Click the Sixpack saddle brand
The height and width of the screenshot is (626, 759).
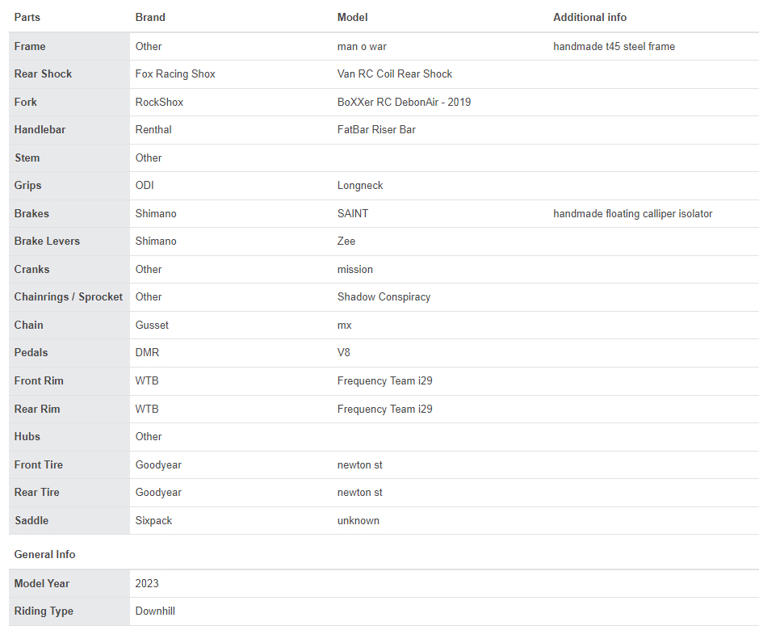coord(153,521)
